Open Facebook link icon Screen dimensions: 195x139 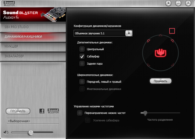[42, 111]
